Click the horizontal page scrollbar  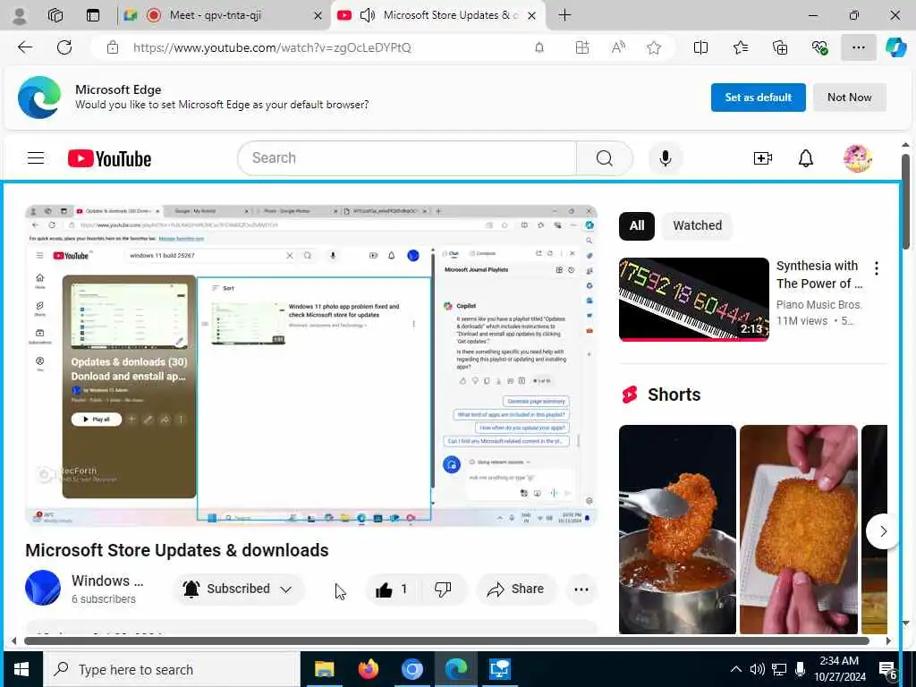click(x=447, y=640)
